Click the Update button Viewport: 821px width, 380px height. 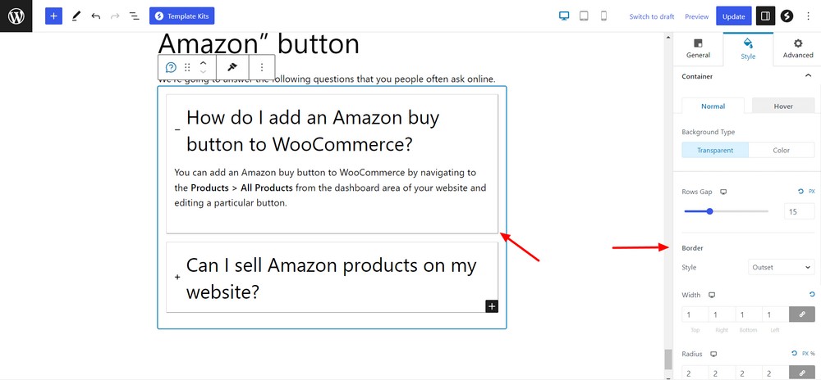tap(733, 16)
